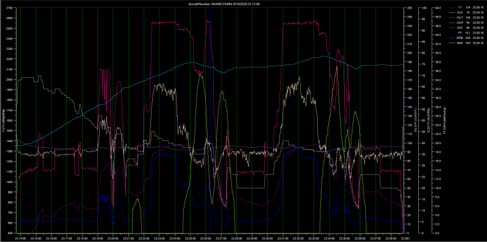Click the OAT legend label

(x=460, y=27)
